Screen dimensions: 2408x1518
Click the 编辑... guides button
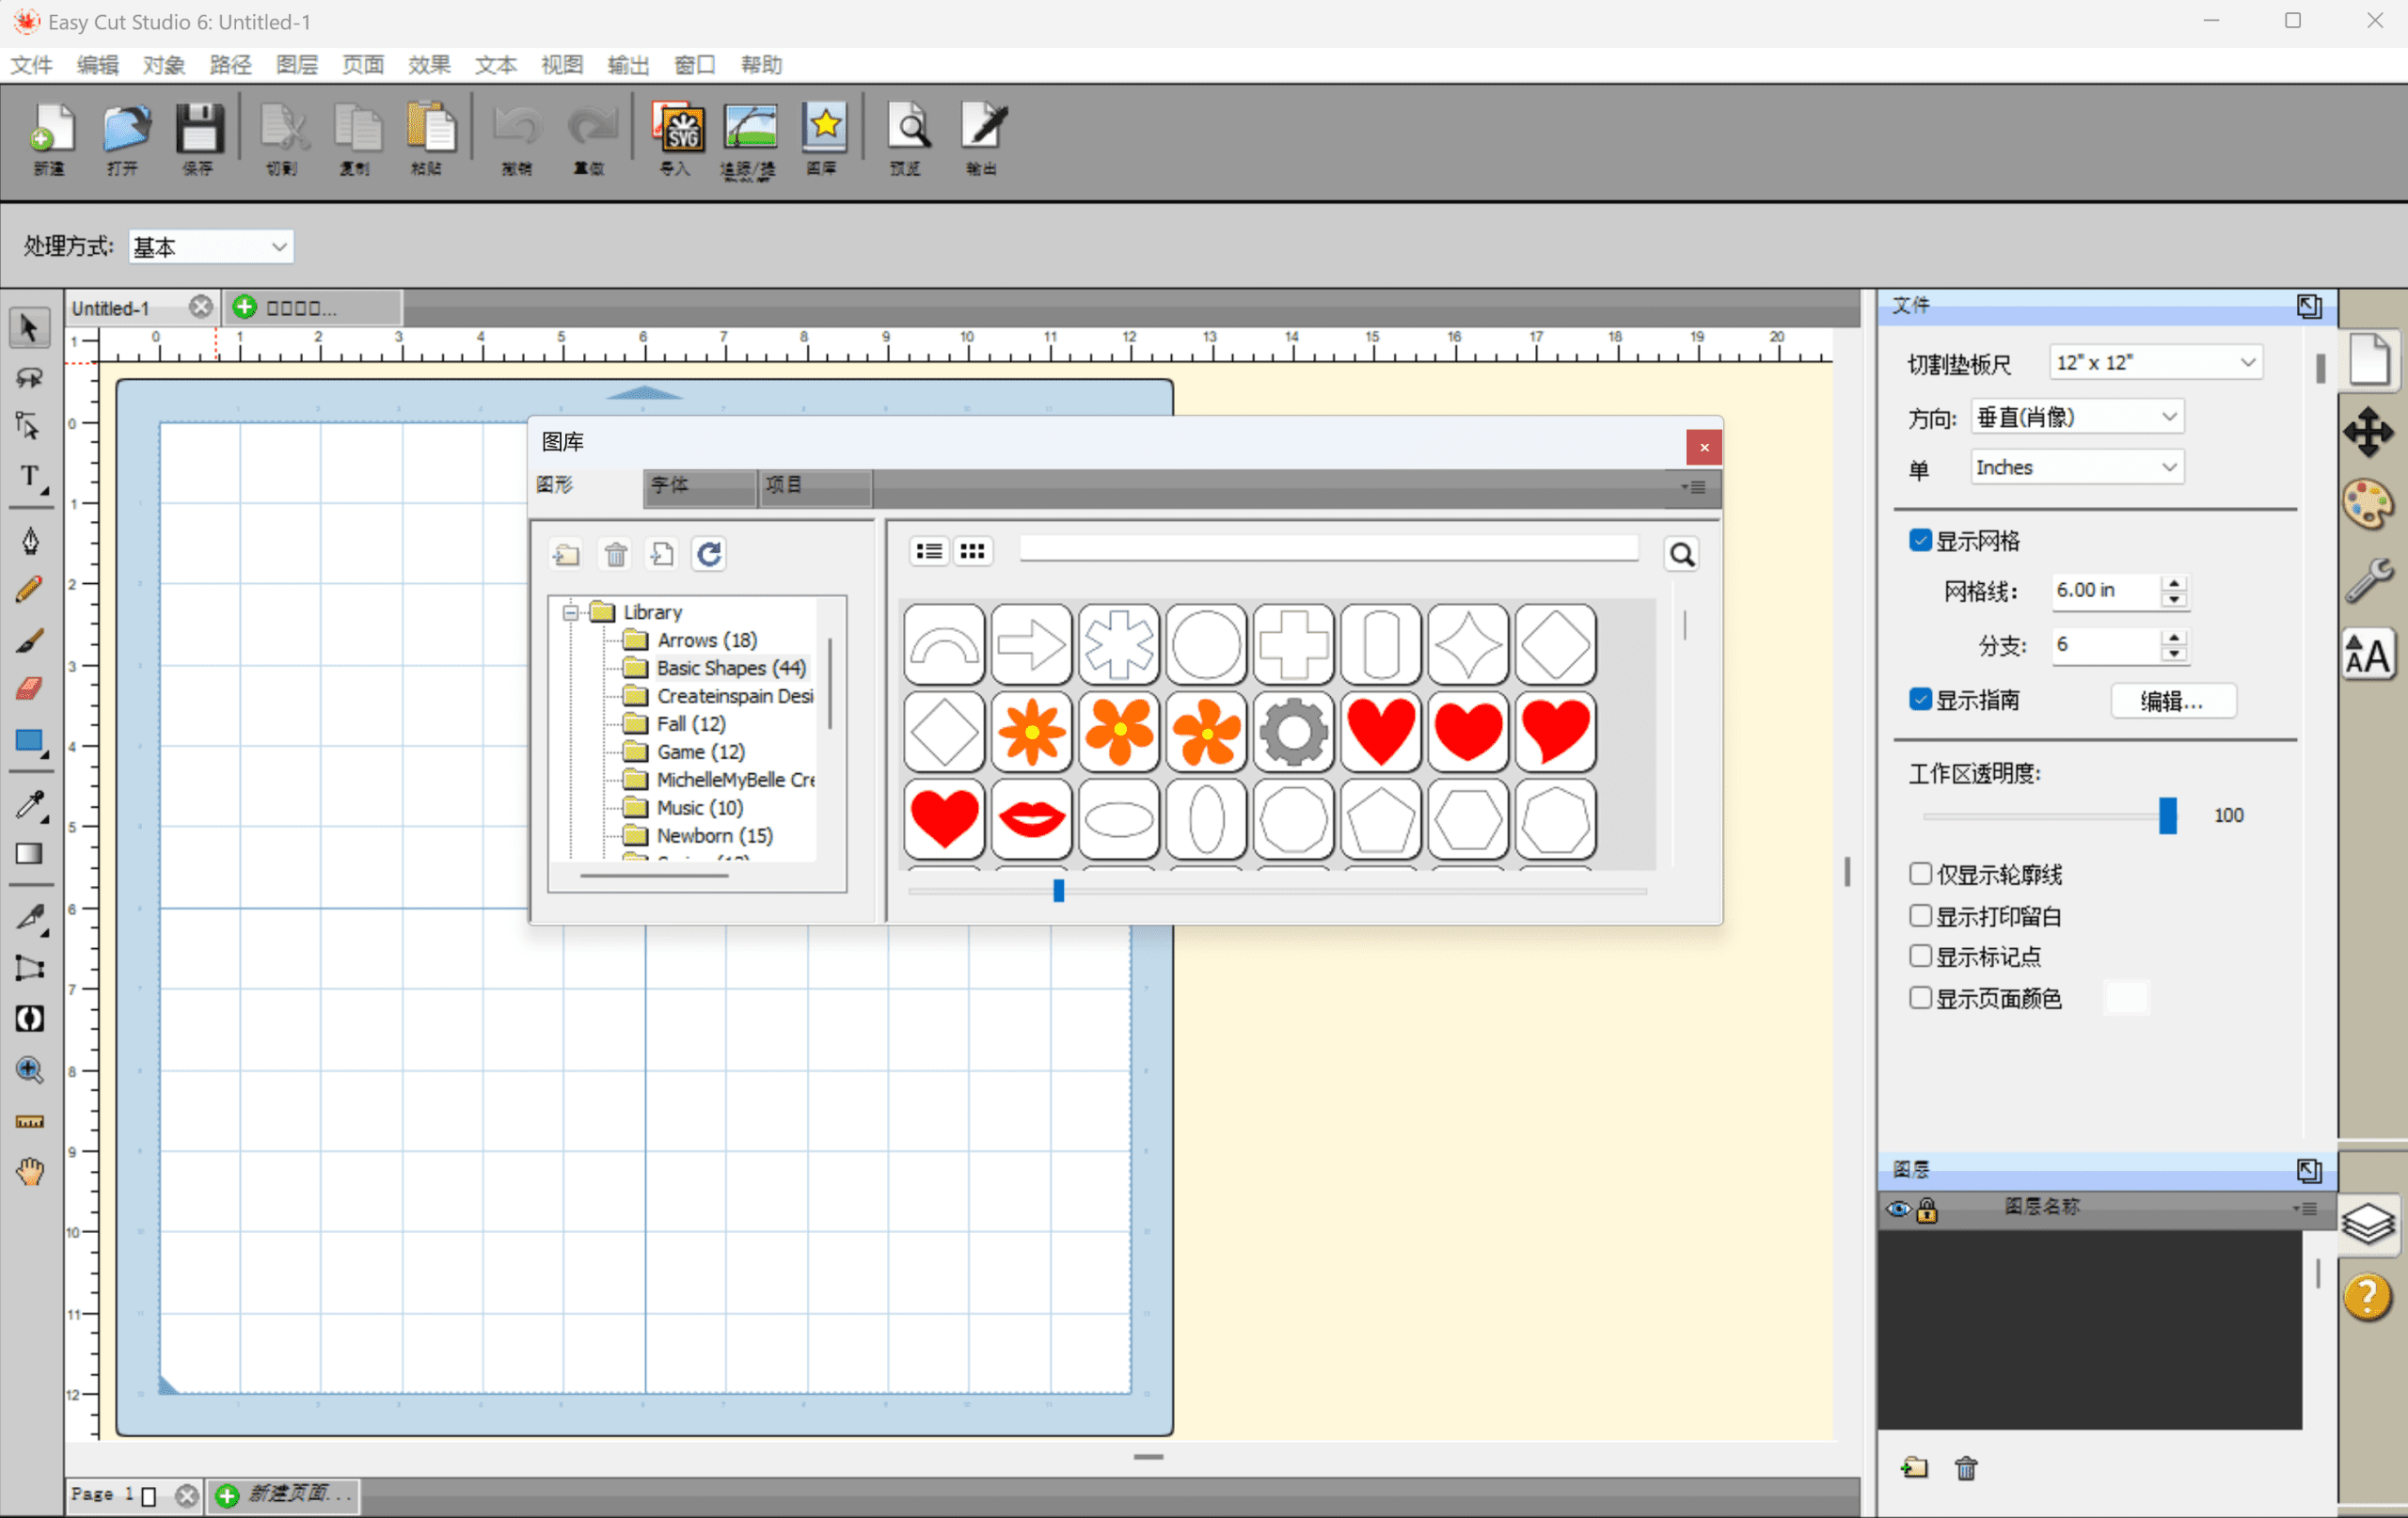point(2172,700)
